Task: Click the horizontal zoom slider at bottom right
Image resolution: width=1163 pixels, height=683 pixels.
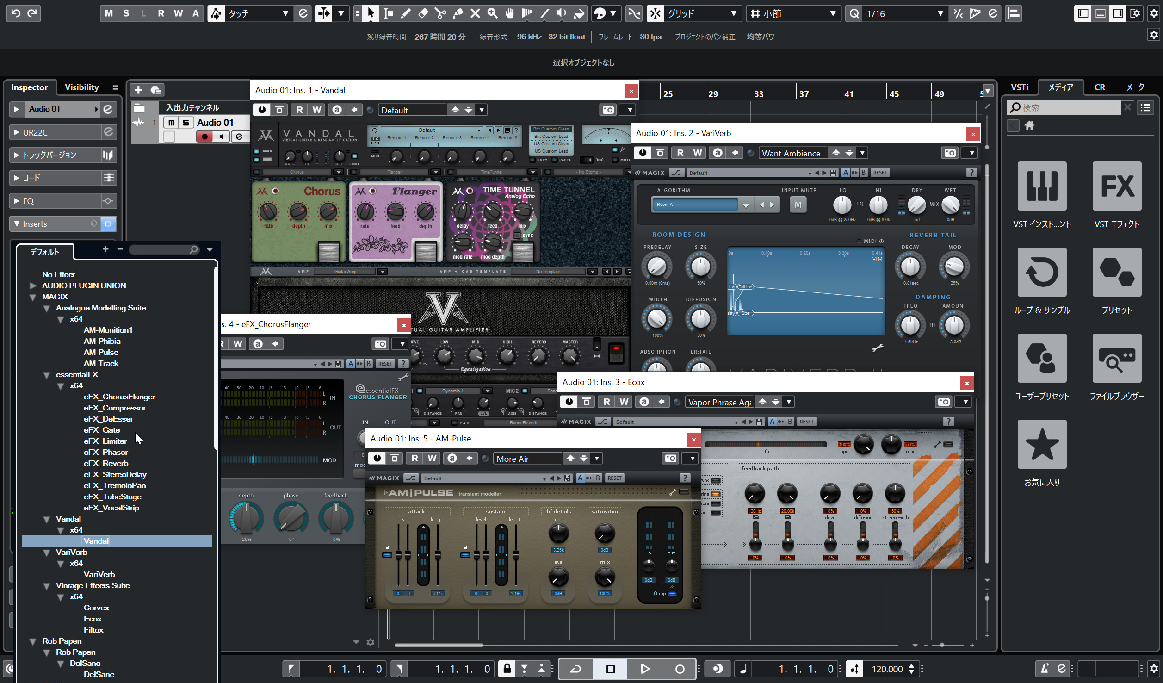Action: pyautogui.click(x=942, y=645)
